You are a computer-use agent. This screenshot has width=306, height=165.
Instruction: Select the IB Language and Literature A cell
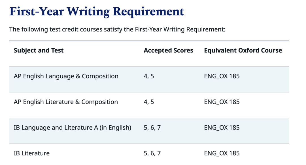[x=73, y=128]
